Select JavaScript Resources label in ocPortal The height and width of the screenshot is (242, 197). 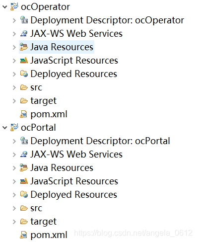(74, 181)
